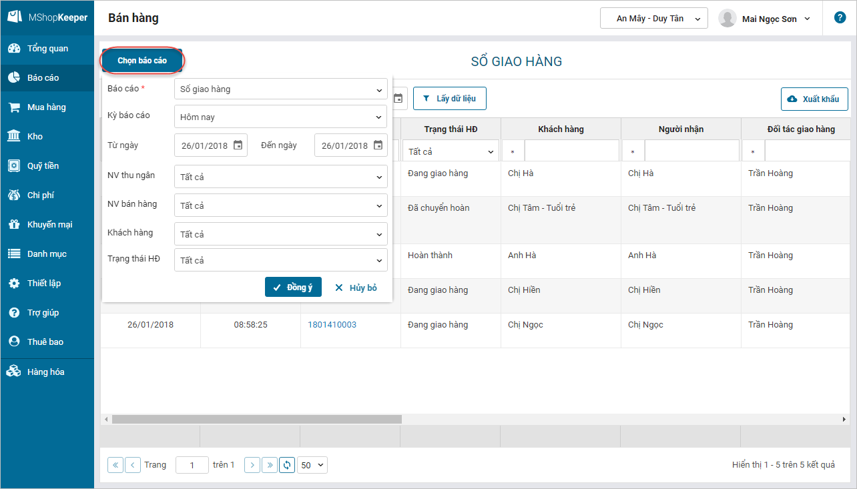Viewport: 857px width, 489px height.
Task: Click the time cell 08:58:25
Action: click(x=250, y=331)
